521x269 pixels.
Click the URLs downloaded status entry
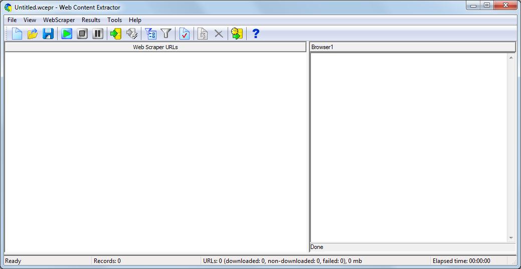click(x=282, y=261)
